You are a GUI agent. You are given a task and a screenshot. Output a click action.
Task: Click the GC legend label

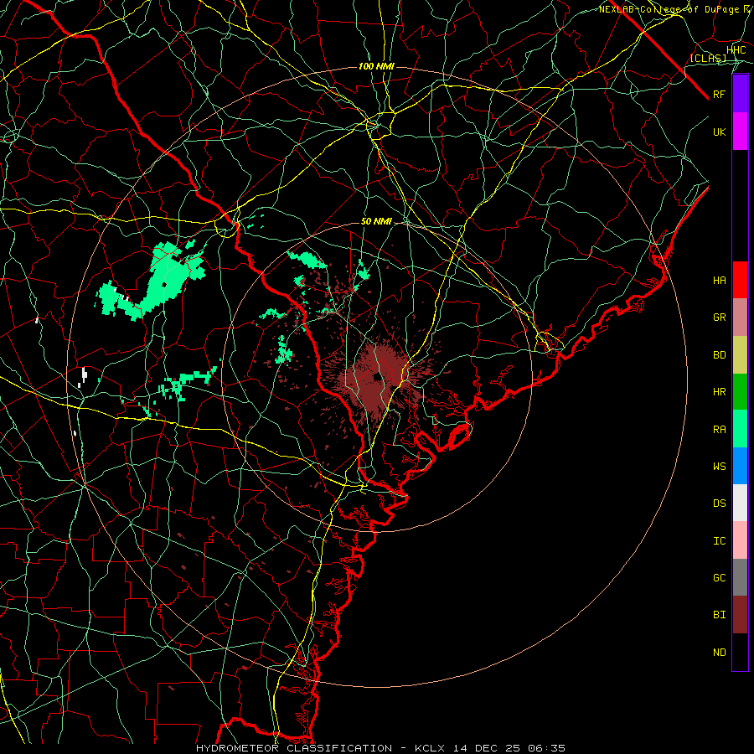[720, 578]
